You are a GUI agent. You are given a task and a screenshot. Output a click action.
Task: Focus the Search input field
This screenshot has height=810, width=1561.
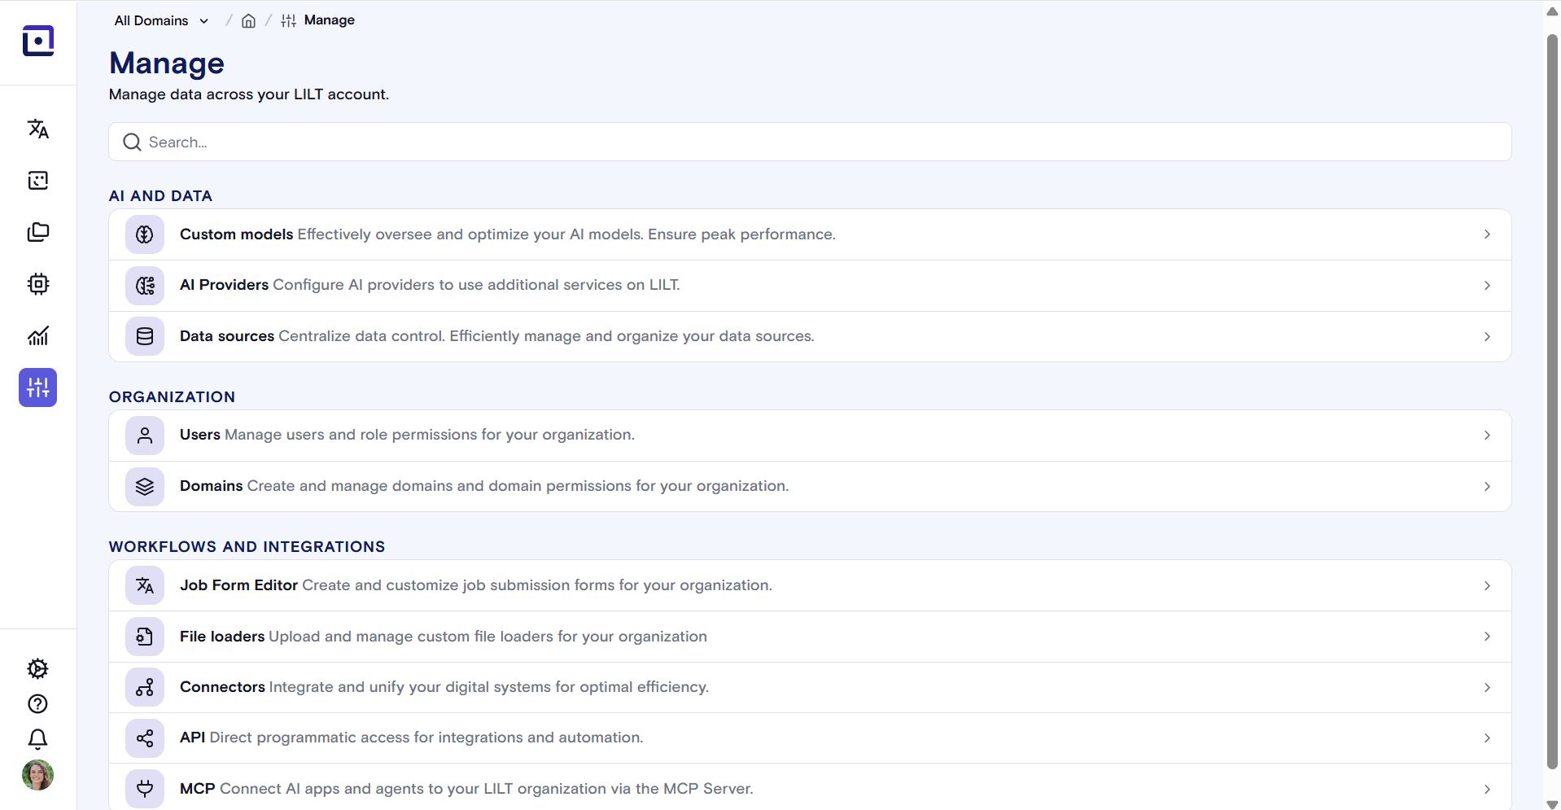(x=810, y=142)
